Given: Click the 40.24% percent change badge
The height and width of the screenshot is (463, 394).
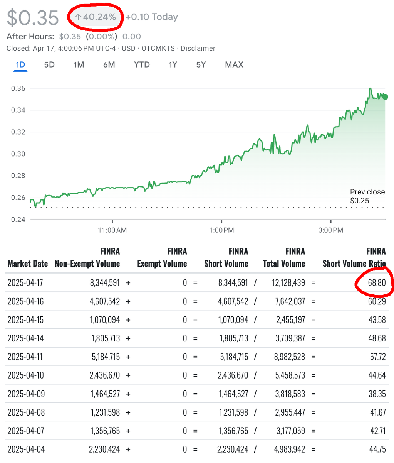Looking at the screenshot, I should pyautogui.click(x=95, y=17).
